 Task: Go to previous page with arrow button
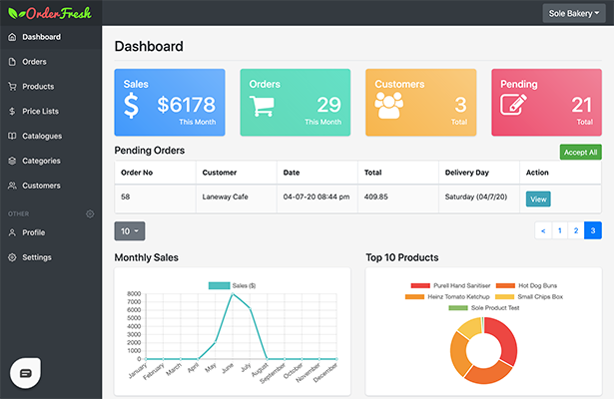542,230
